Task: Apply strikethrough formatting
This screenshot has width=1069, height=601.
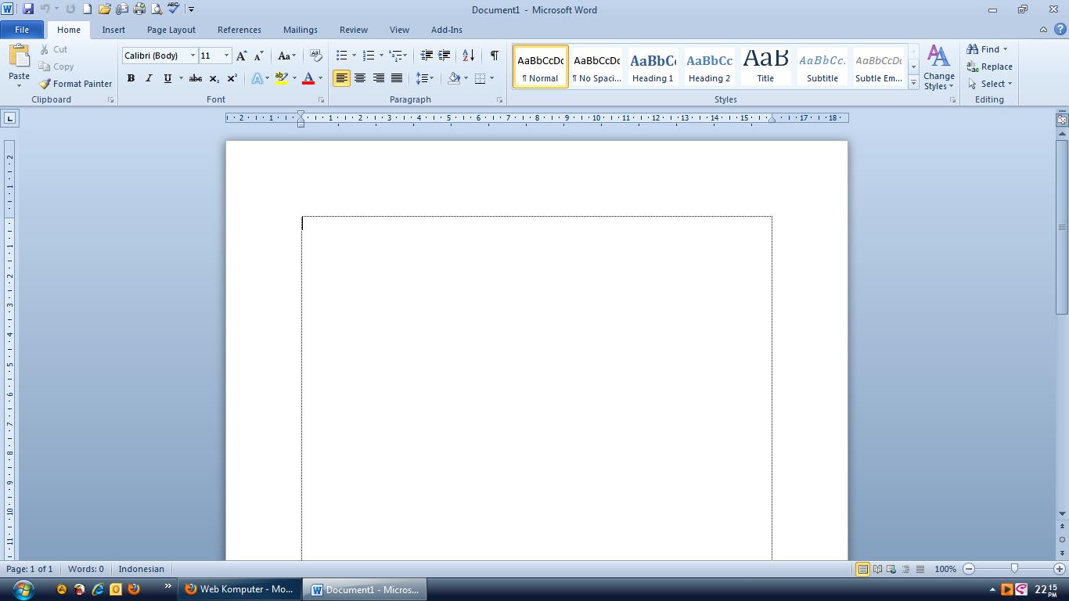Action: (195, 78)
